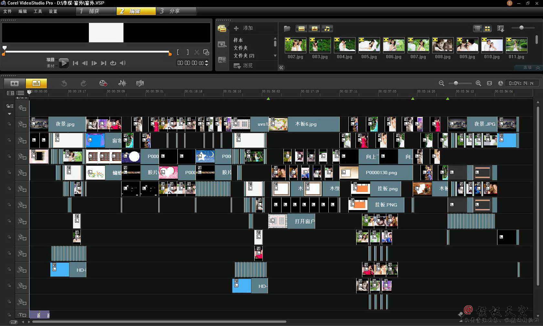Open the Media library panel

pyautogui.click(x=222, y=29)
